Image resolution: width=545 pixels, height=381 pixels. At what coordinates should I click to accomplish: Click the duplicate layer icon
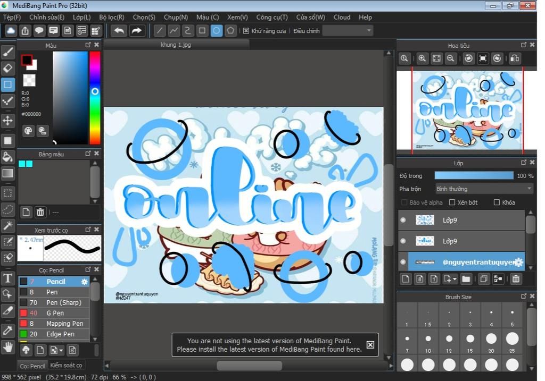[x=483, y=278]
